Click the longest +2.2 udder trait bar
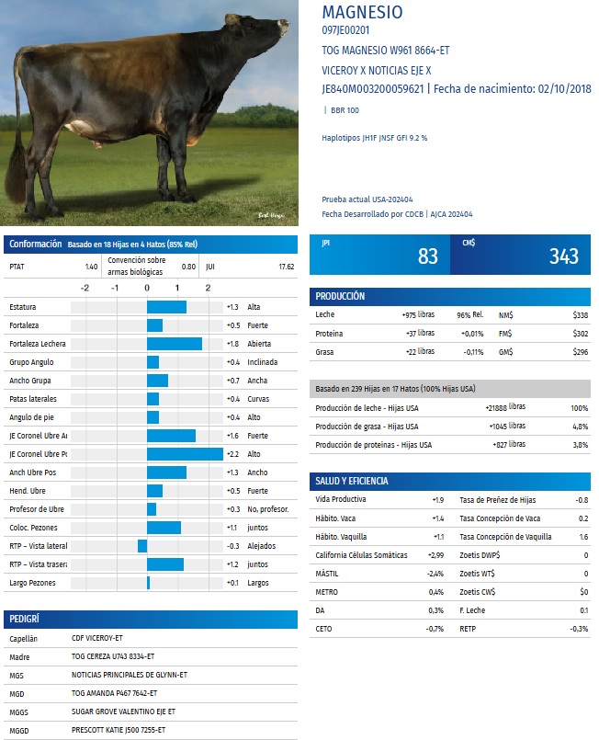Image resolution: width=599 pixels, height=740 pixels. 184,454
